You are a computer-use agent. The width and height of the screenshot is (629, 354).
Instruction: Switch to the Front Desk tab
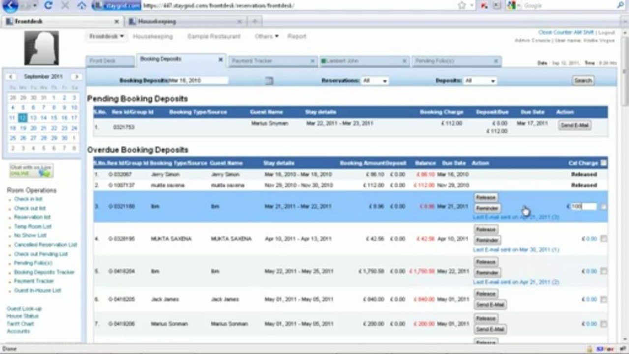click(110, 61)
